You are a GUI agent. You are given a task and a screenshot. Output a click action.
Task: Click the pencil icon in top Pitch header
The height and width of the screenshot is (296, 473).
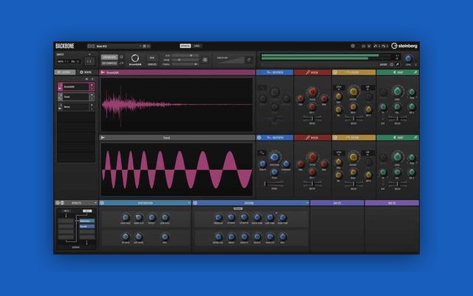(307, 73)
